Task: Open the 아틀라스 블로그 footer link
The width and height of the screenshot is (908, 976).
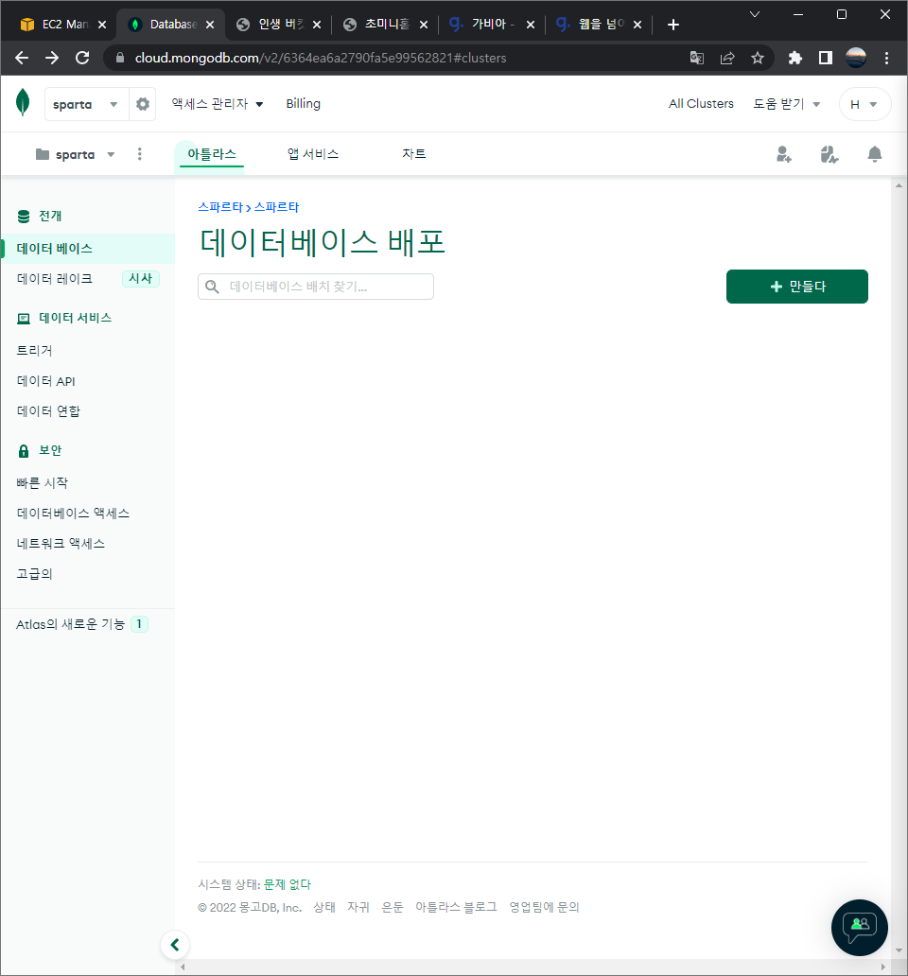Action: coord(456,908)
